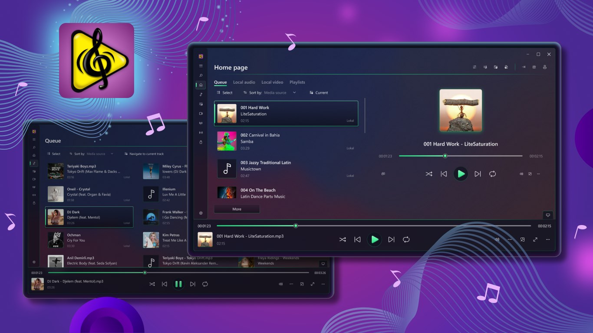This screenshot has height=333, width=593.
Task: Click Navigate to current track in Queue window
Action: (x=144, y=154)
